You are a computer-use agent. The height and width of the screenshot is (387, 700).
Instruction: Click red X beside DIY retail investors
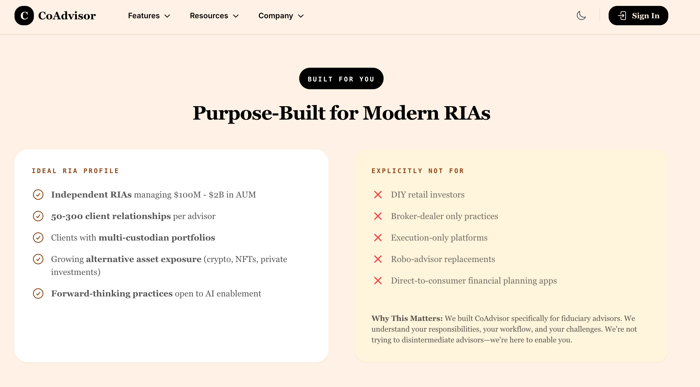point(378,195)
